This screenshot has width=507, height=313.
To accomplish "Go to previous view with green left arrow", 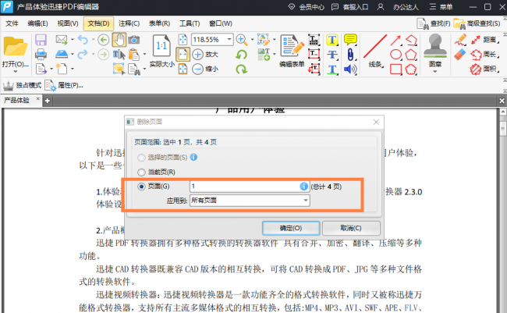I will click(104, 40).
